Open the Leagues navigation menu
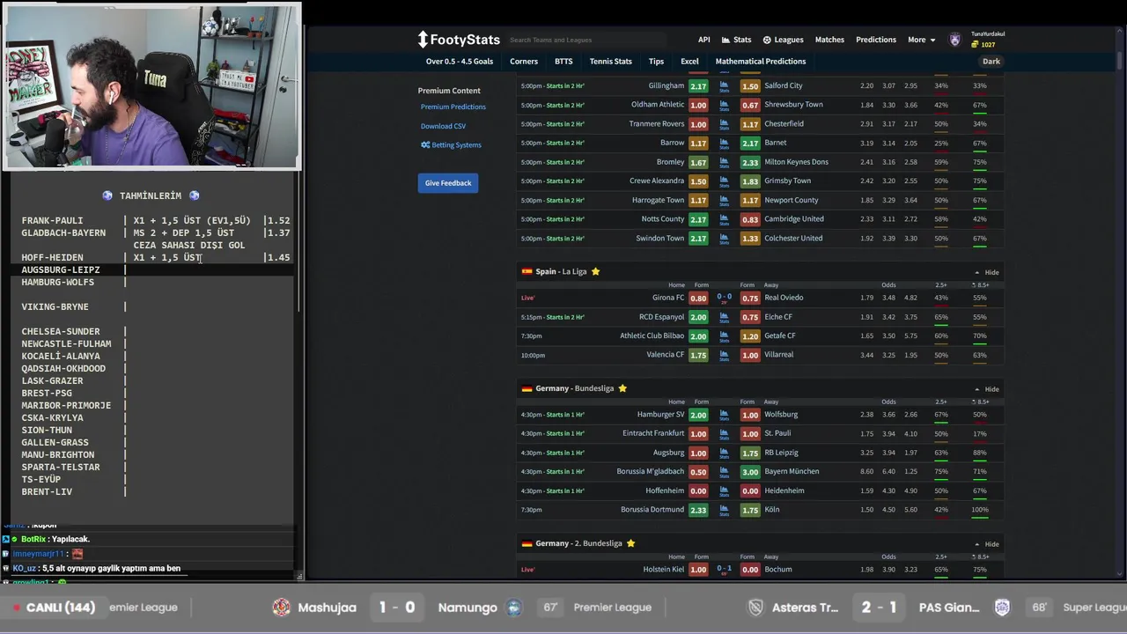The height and width of the screenshot is (634, 1127). (x=783, y=40)
